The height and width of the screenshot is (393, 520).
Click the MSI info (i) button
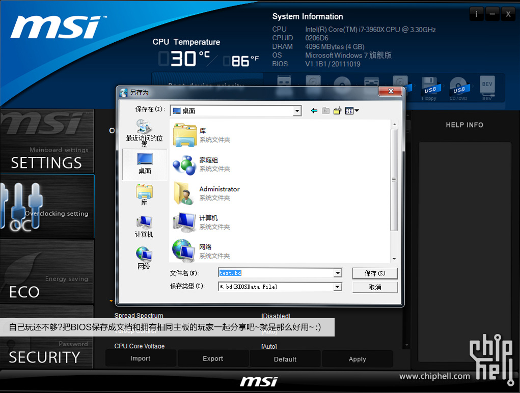click(477, 14)
